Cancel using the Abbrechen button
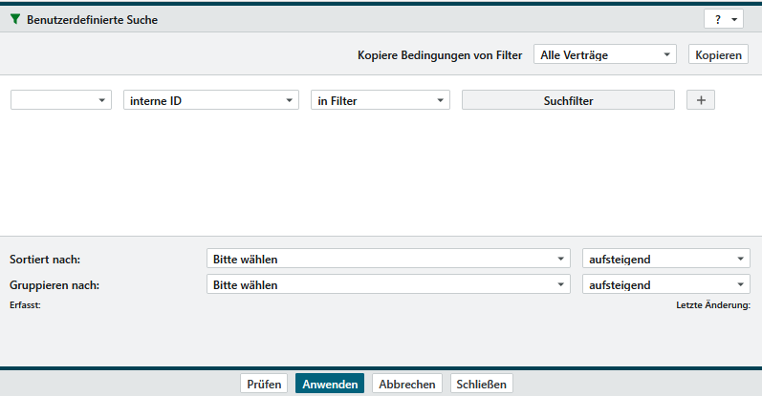This screenshot has height=396, width=762. click(407, 384)
